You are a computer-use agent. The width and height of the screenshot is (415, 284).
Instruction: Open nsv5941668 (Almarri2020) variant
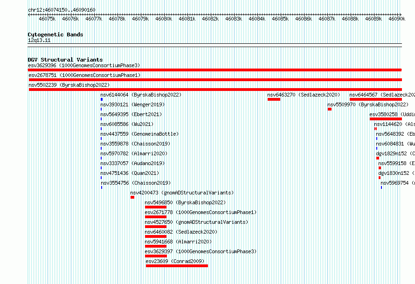[178, 242]
